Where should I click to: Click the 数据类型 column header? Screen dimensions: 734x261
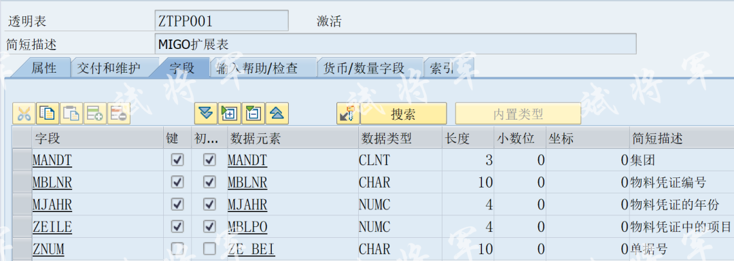point(400,138)
